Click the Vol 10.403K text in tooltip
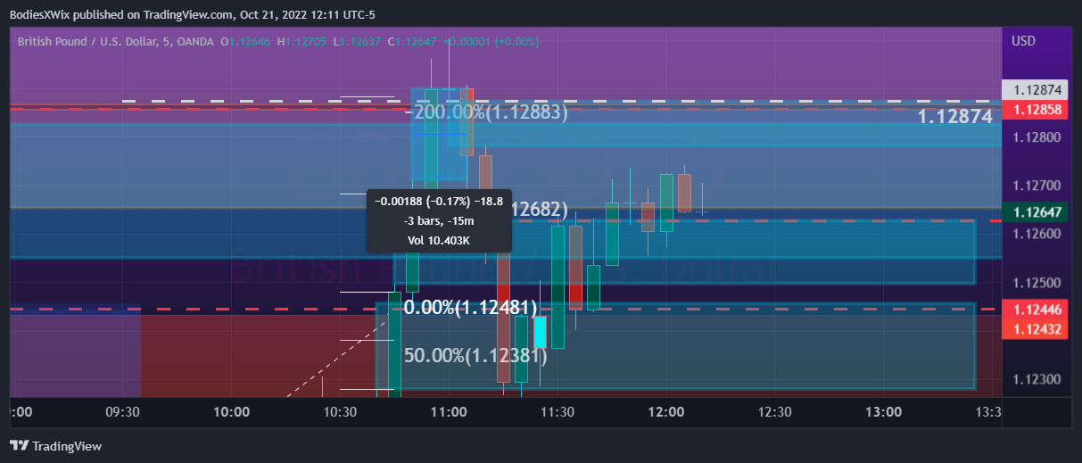Screen dimensions: 1082x463 coord(439,240)
